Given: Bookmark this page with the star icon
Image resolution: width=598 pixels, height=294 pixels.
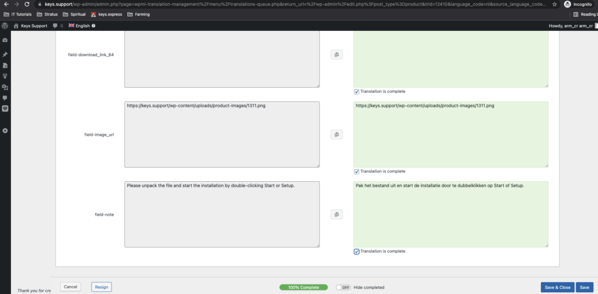Looking at the screenshot, I should click(554, 4).
